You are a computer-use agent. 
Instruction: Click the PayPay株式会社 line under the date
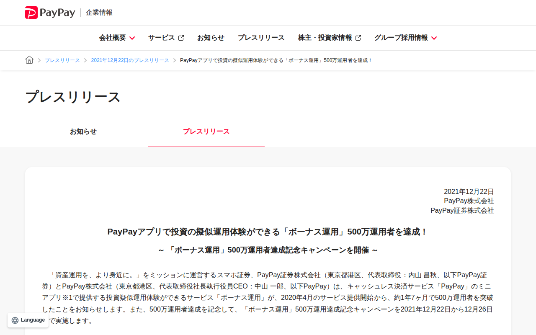[x=469, y=201]
